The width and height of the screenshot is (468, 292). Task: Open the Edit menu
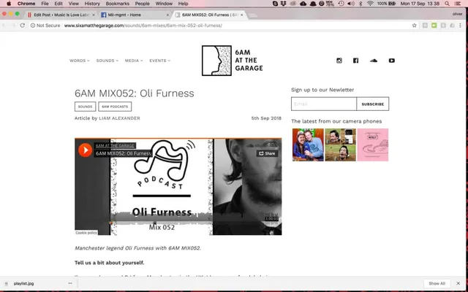click(x=58, y=4)
